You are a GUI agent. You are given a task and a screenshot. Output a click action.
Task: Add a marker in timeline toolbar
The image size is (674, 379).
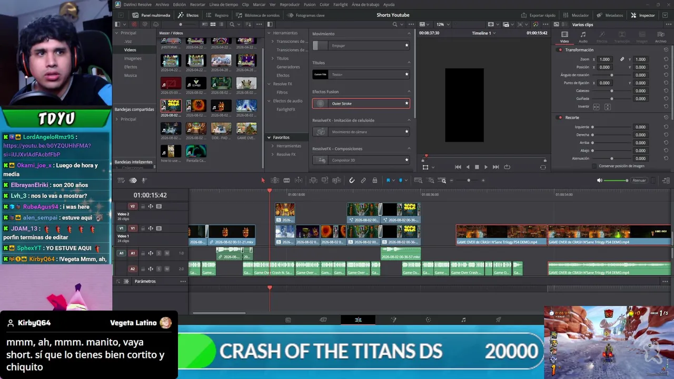[x=400, y=181]
